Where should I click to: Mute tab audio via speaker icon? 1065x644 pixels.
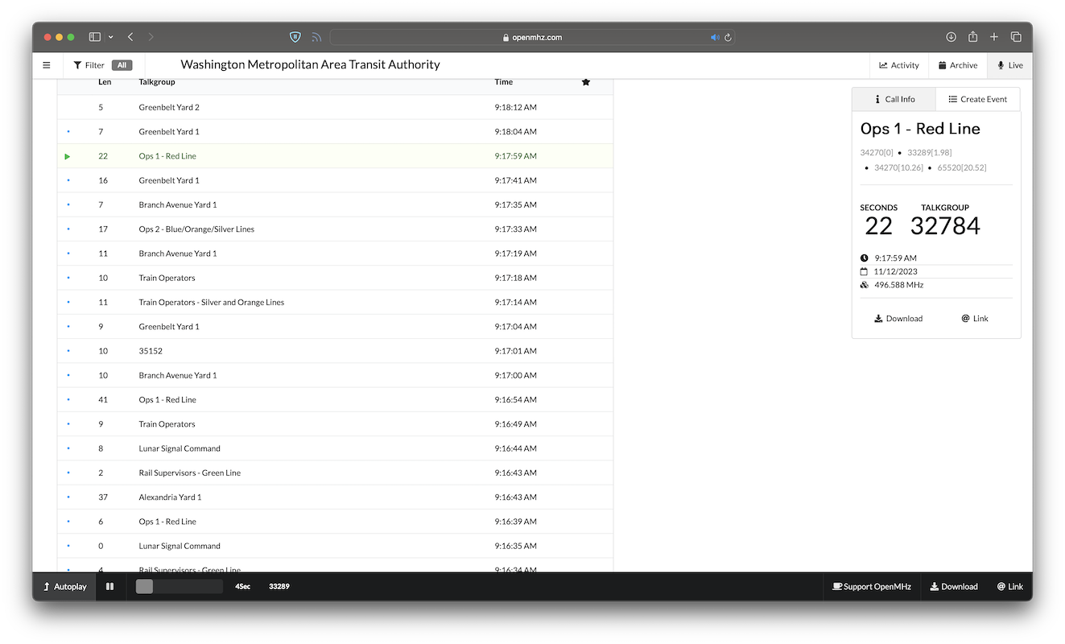coord(715,37)
